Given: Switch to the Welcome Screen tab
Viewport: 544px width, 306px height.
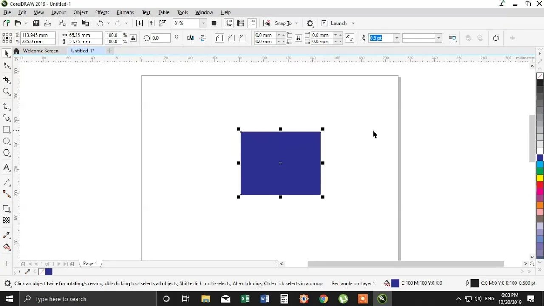Looking at the screenshot, I should pyautogui.click(x=41, y=51).
